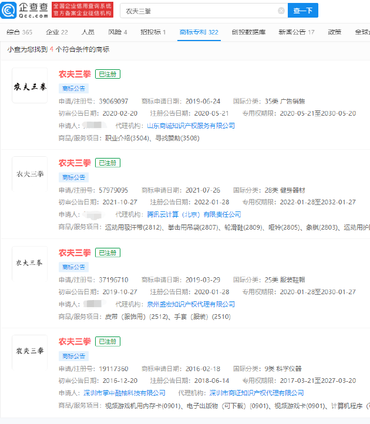Open trademark thumbnail for registration 39069097
370x424 pixels.
click(30, 86)
